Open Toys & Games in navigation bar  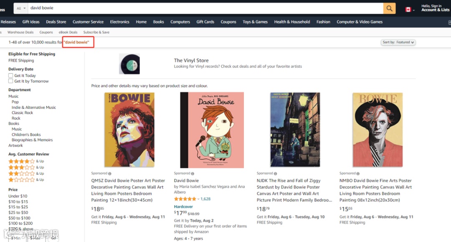255,22
